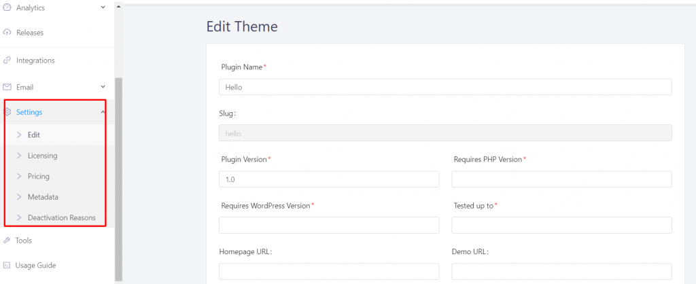Click the Integrations link icon
696x284 pixels.
click(7, 60)
